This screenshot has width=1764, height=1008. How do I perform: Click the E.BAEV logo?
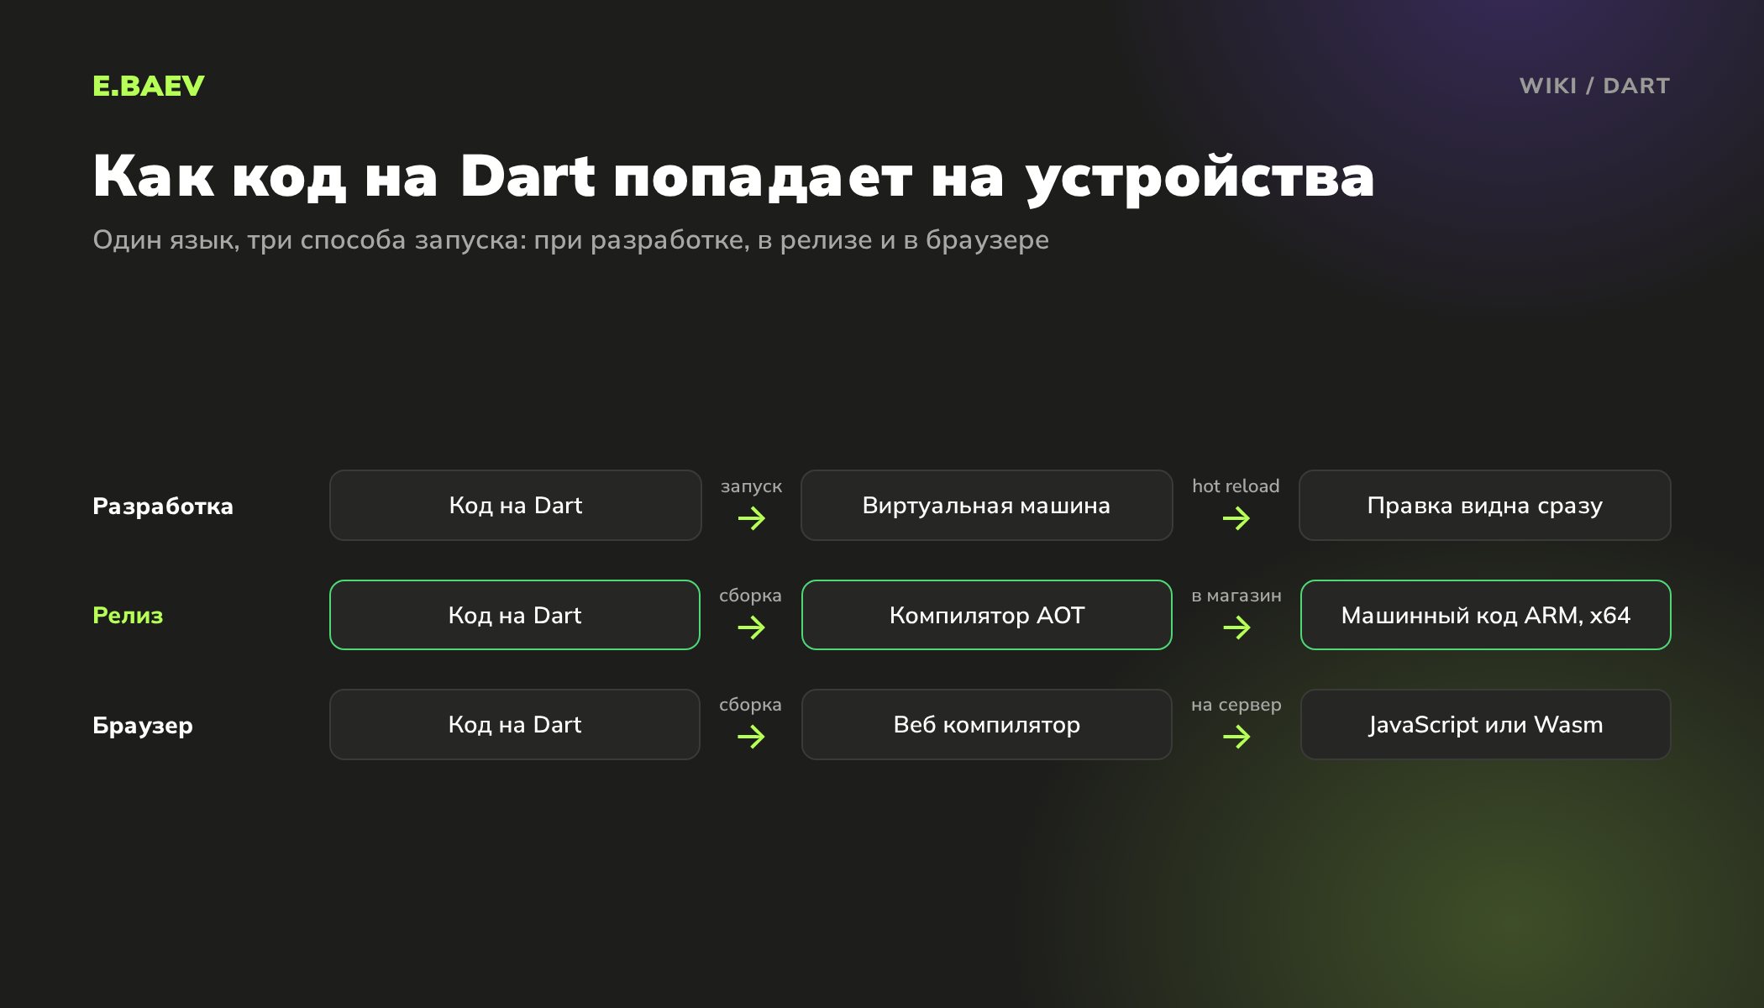[x=149, y=86]
